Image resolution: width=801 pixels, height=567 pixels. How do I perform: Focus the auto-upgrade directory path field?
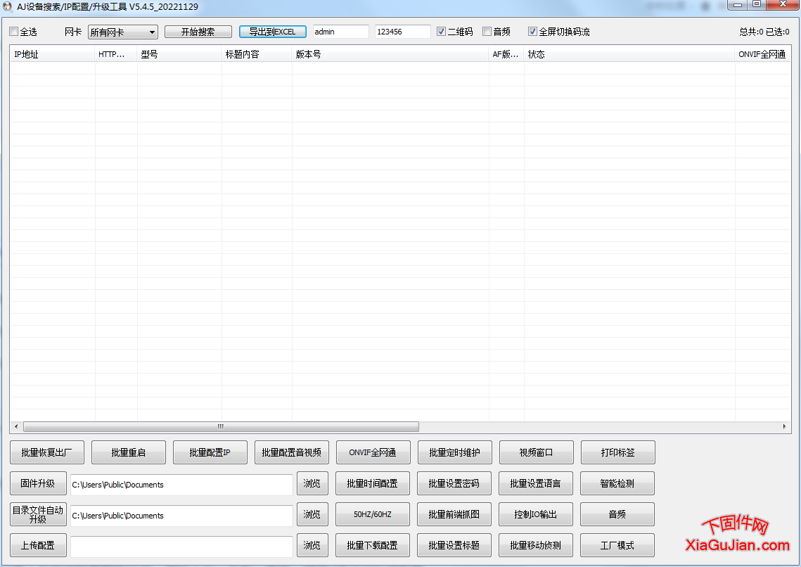click(x=181, y=516)
